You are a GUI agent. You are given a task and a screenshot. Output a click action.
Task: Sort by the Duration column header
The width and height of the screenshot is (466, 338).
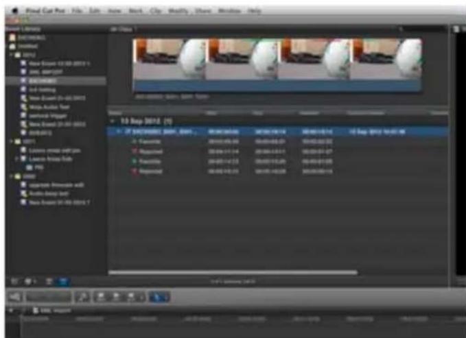(x=309, y=113)
